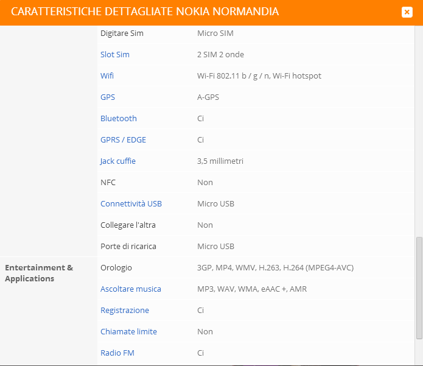Select the Wi-Fi 802.11 b / g / n value
Screen dimensions: 423x366
point(259,76)
